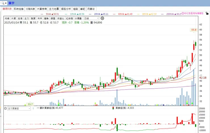210x133 pixels.
Task: Toggle the 布林 bands button
Action: pos(40,18)
